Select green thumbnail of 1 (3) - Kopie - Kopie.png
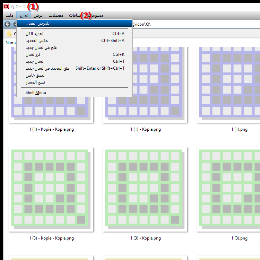This screenshot has width=260, height=260. tap(51, 189)
